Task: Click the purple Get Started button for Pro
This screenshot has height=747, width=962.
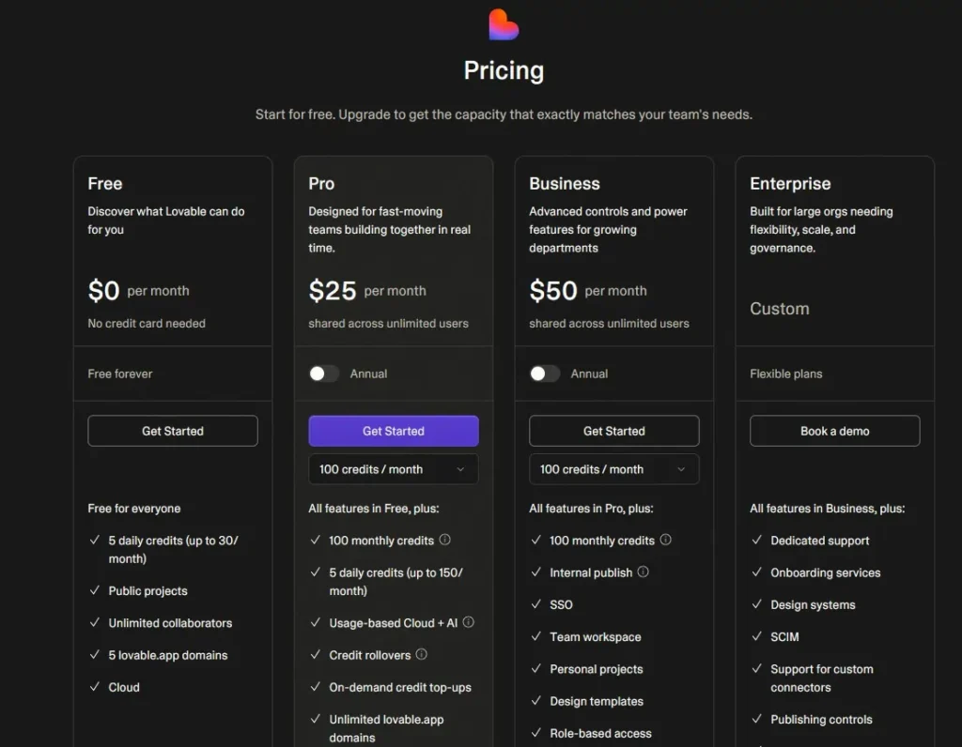Action: click(393, 431)
